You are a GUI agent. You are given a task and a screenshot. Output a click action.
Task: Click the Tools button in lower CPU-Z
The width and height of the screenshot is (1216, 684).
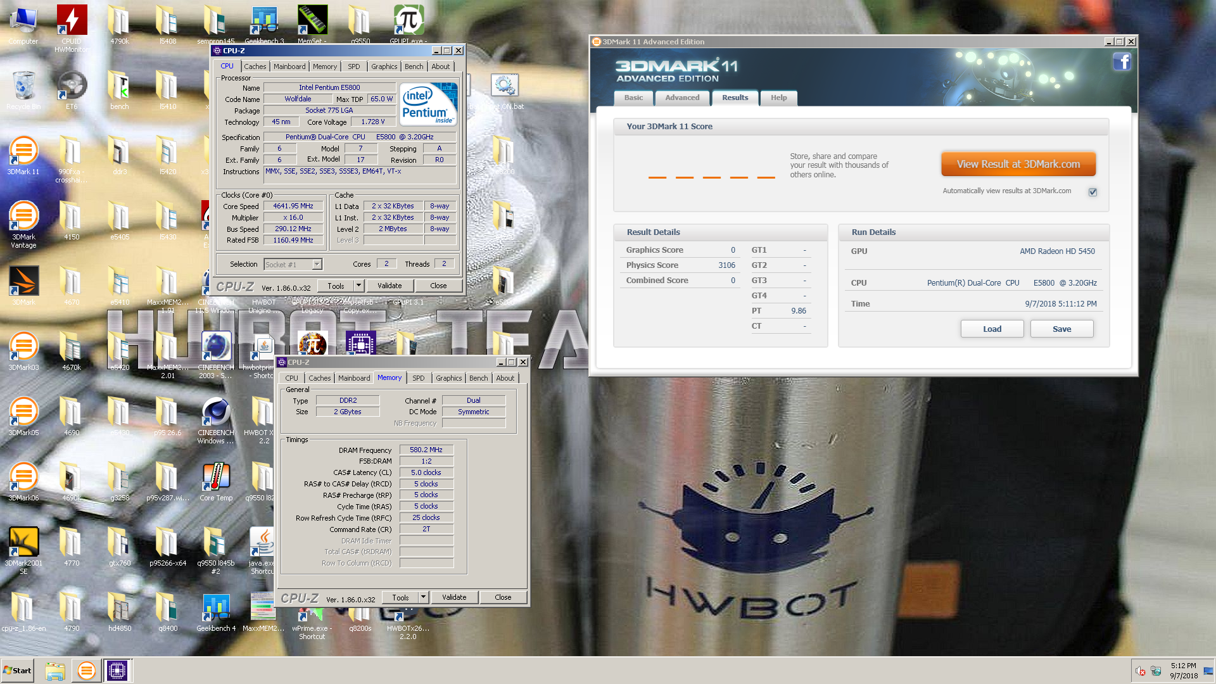coord(400,597)
